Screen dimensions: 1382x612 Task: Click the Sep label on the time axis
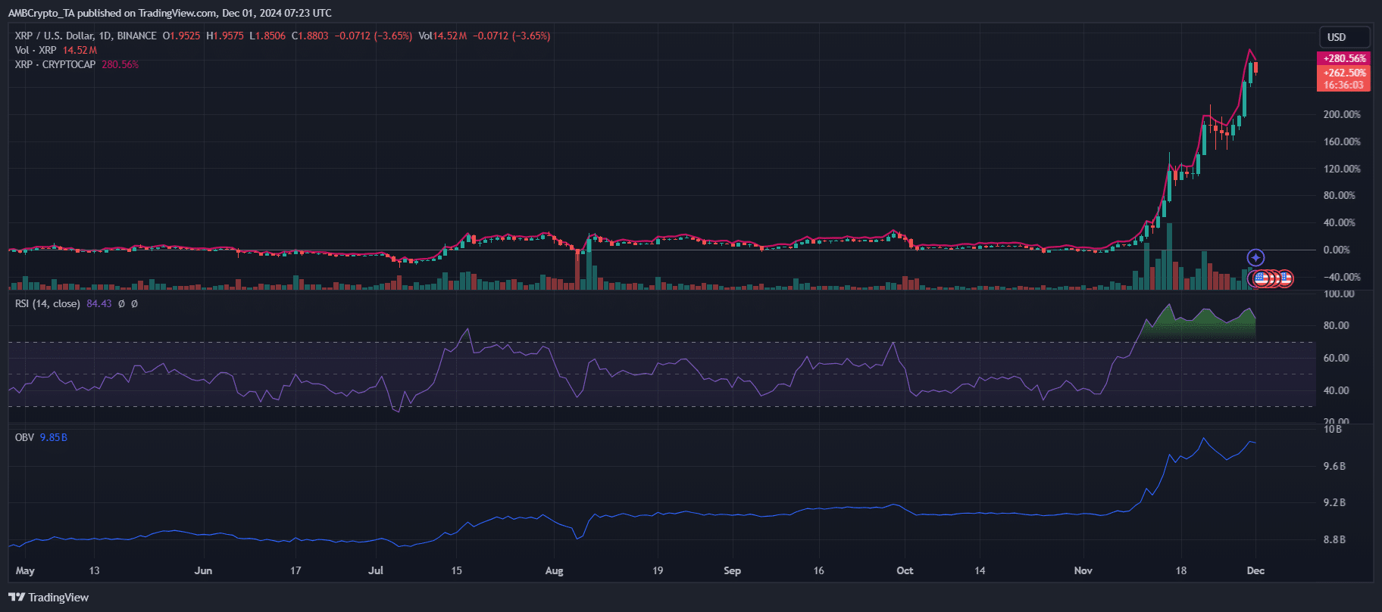coord(732,570)
